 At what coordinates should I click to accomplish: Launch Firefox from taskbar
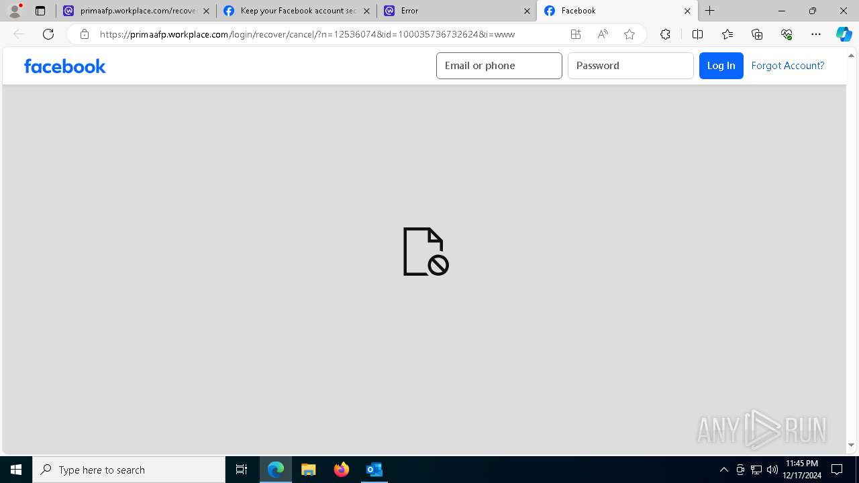pos(342,470)
